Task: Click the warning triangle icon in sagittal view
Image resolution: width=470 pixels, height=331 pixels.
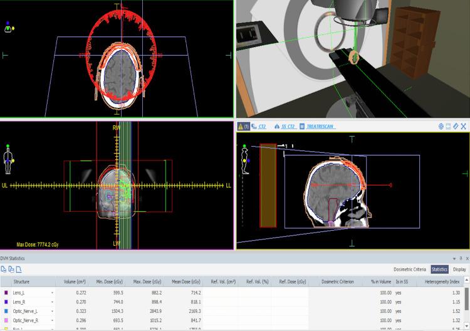Action: click(x=241, y=127)
